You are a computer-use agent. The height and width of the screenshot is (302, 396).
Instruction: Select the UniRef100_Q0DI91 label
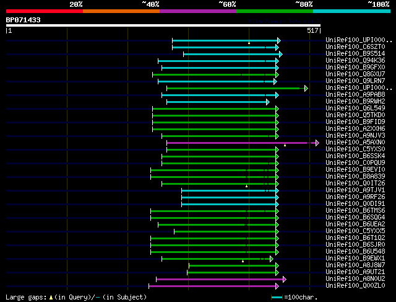(355, 204)
